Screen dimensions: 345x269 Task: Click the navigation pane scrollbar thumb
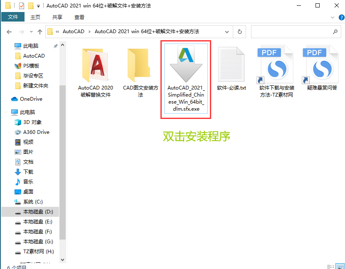pyautogui.click(x=62, y=162)
